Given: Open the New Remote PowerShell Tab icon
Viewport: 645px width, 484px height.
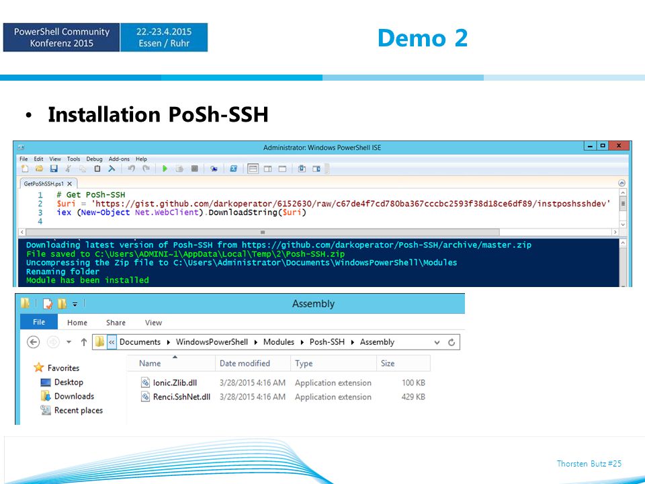Looking at the screenshot, I should click(214, 169).
